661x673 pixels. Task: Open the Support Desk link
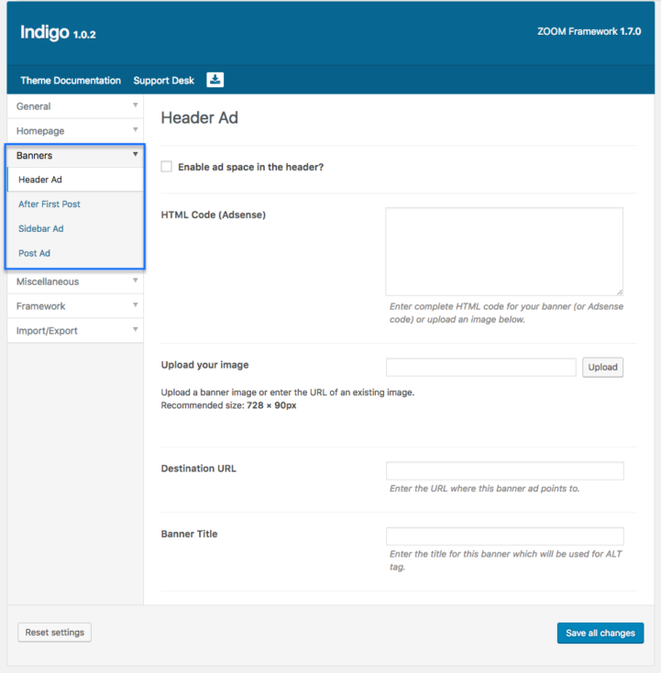click(x=163, y=81)
